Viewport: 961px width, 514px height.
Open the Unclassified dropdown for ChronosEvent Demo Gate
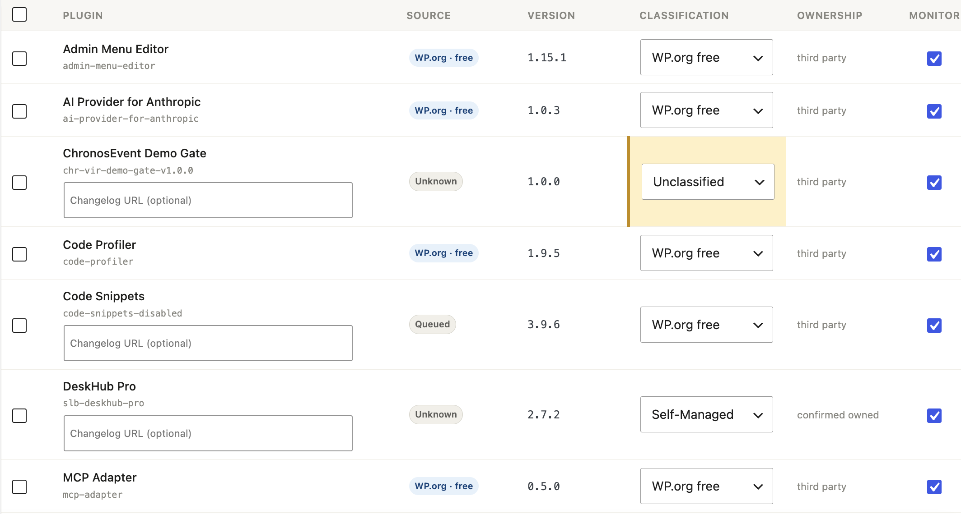pos(708,182)
